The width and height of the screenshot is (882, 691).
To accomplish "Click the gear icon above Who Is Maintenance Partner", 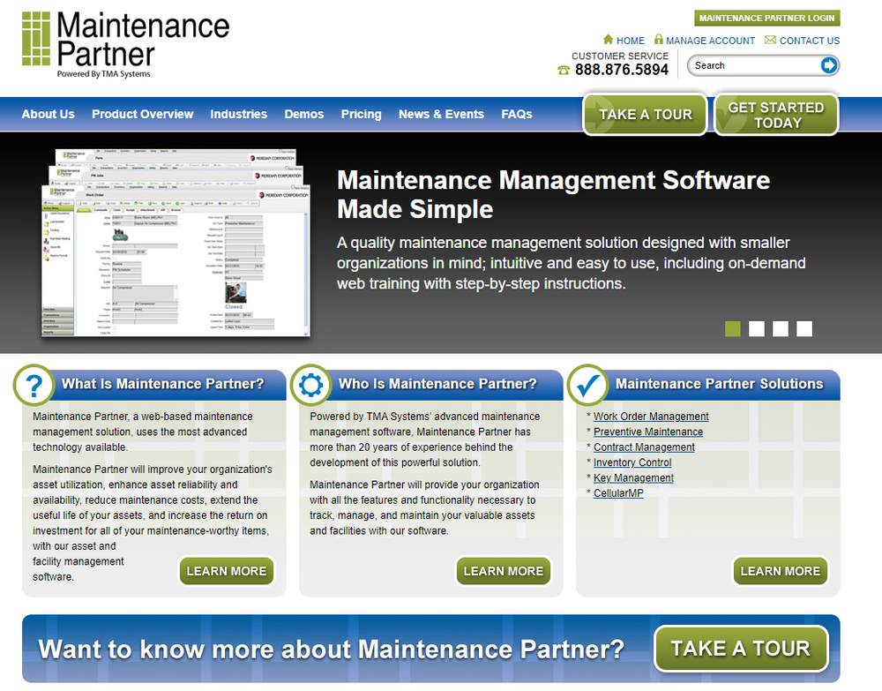I will (x=310, y=385).
